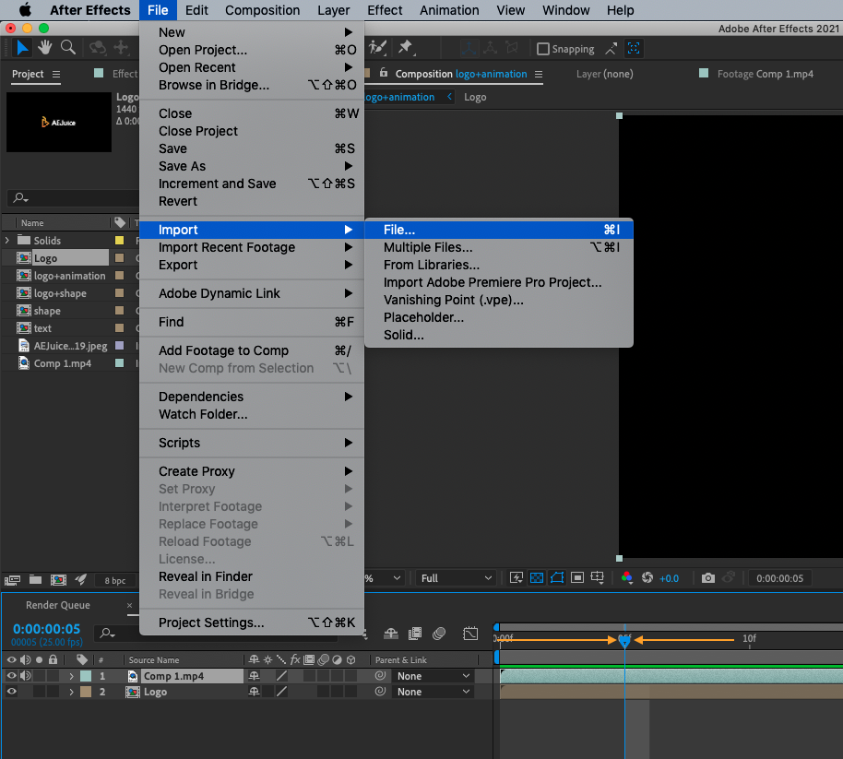Select the Hand tool
The image size is (843, 759).
[45, 47]
